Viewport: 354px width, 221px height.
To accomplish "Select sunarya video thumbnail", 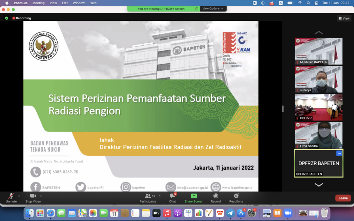I will tap(319, 79).
